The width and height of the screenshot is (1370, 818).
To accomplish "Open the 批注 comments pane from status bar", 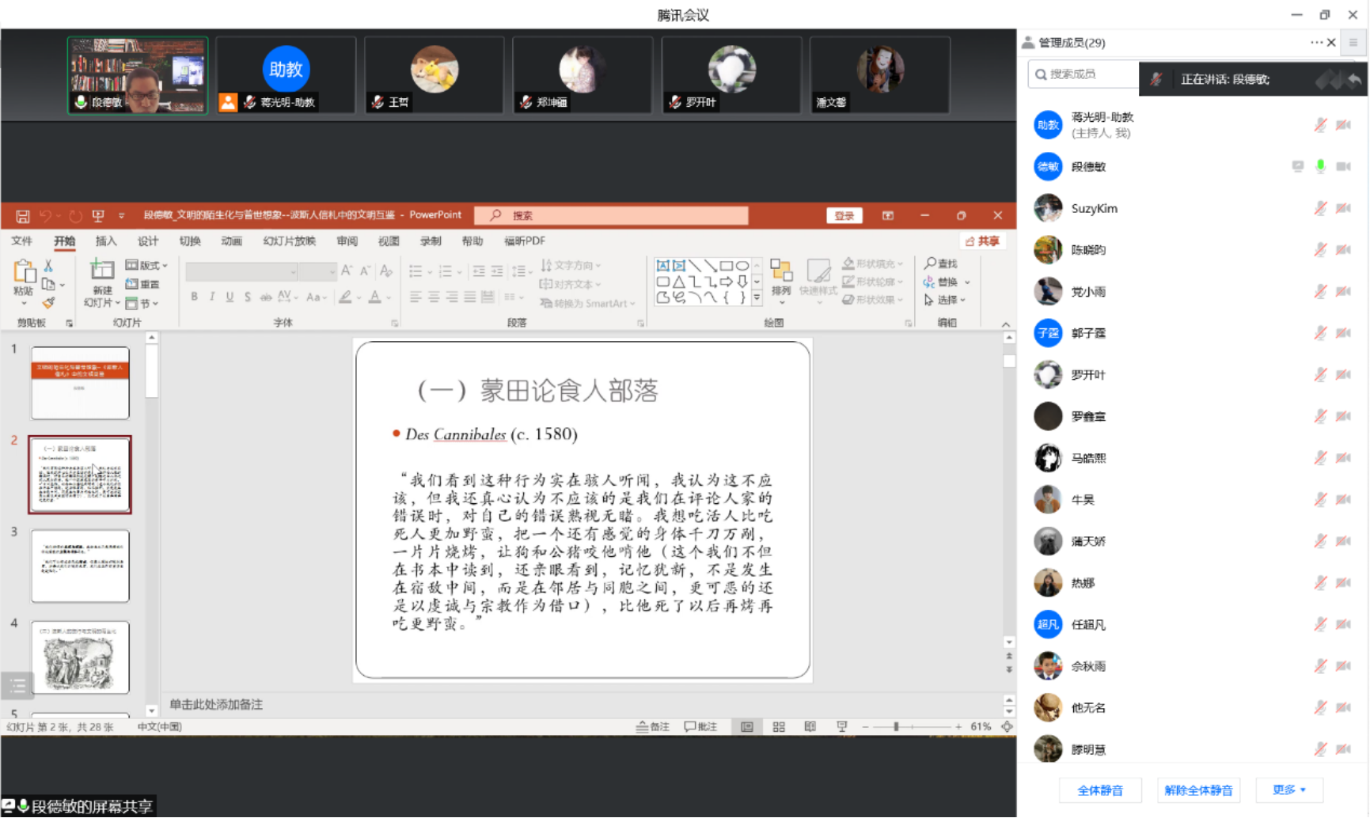I will (x=700, y=725).
